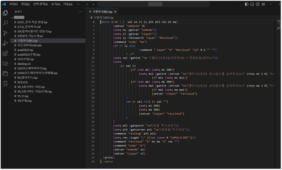The height and width of the screenshot is (170, 282).
Task: Open the LSP folder icon in activity bar
Action: point(5,63)
